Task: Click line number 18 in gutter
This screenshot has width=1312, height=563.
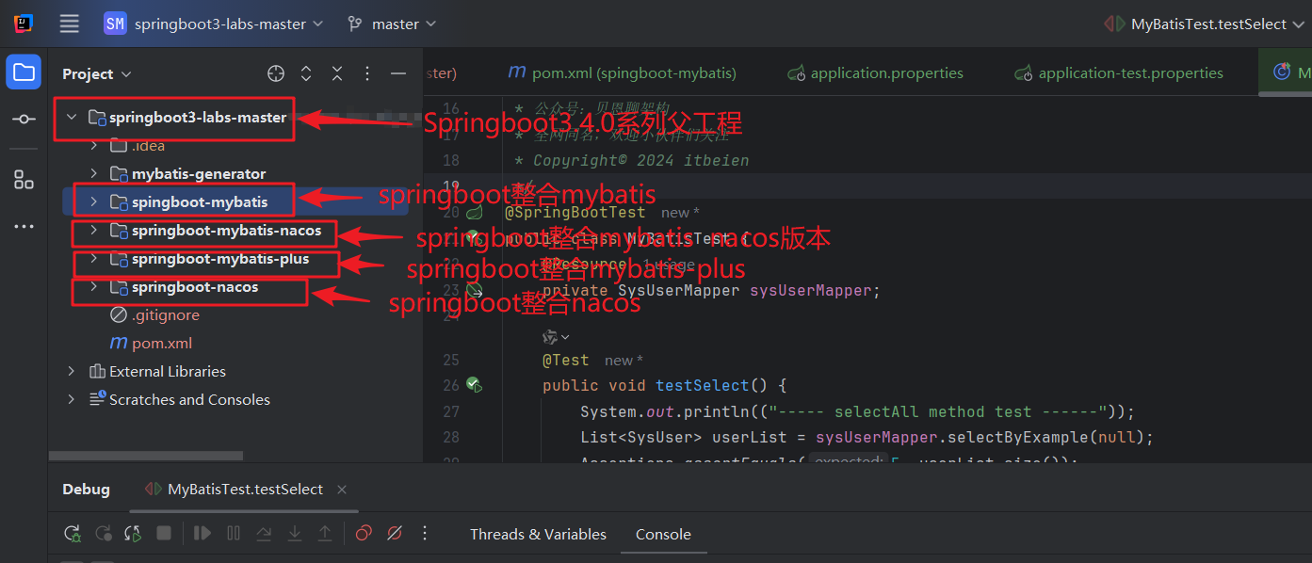Action: coord(450,160)
